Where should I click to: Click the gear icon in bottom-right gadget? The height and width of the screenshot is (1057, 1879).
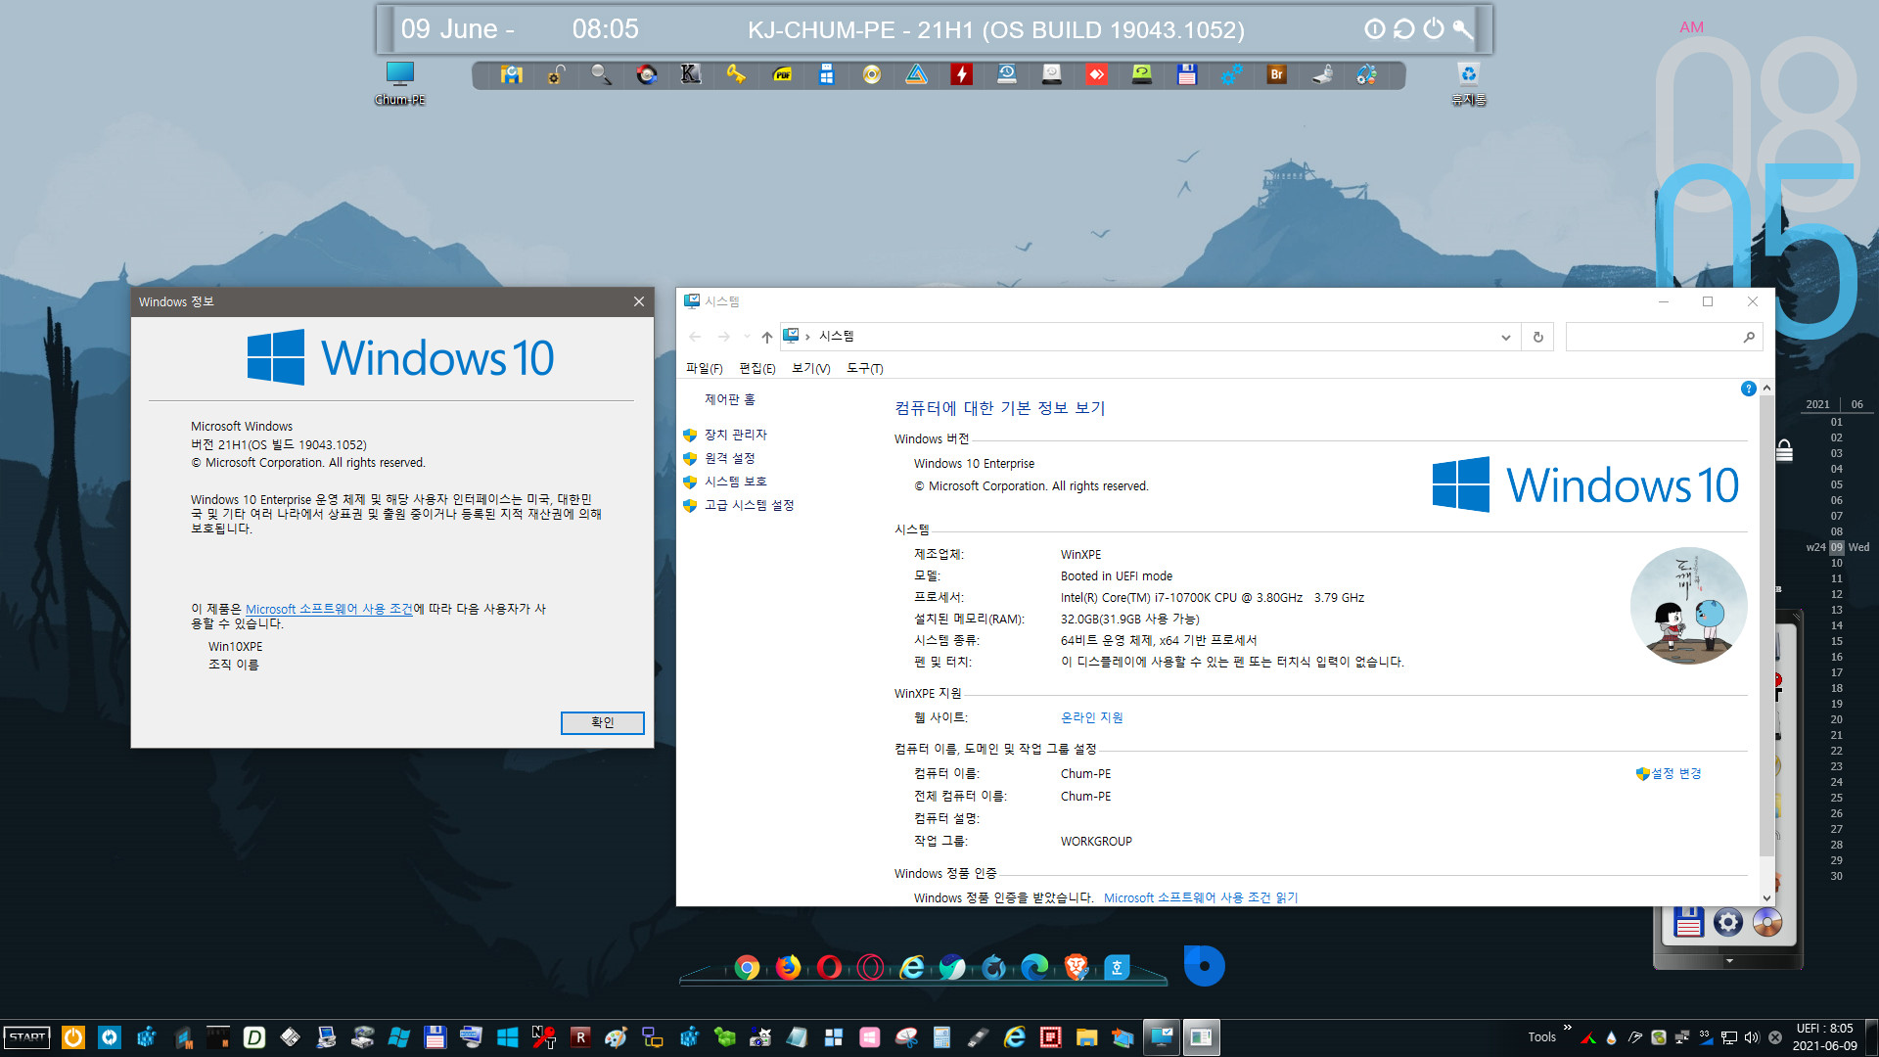click(1728, 922)
